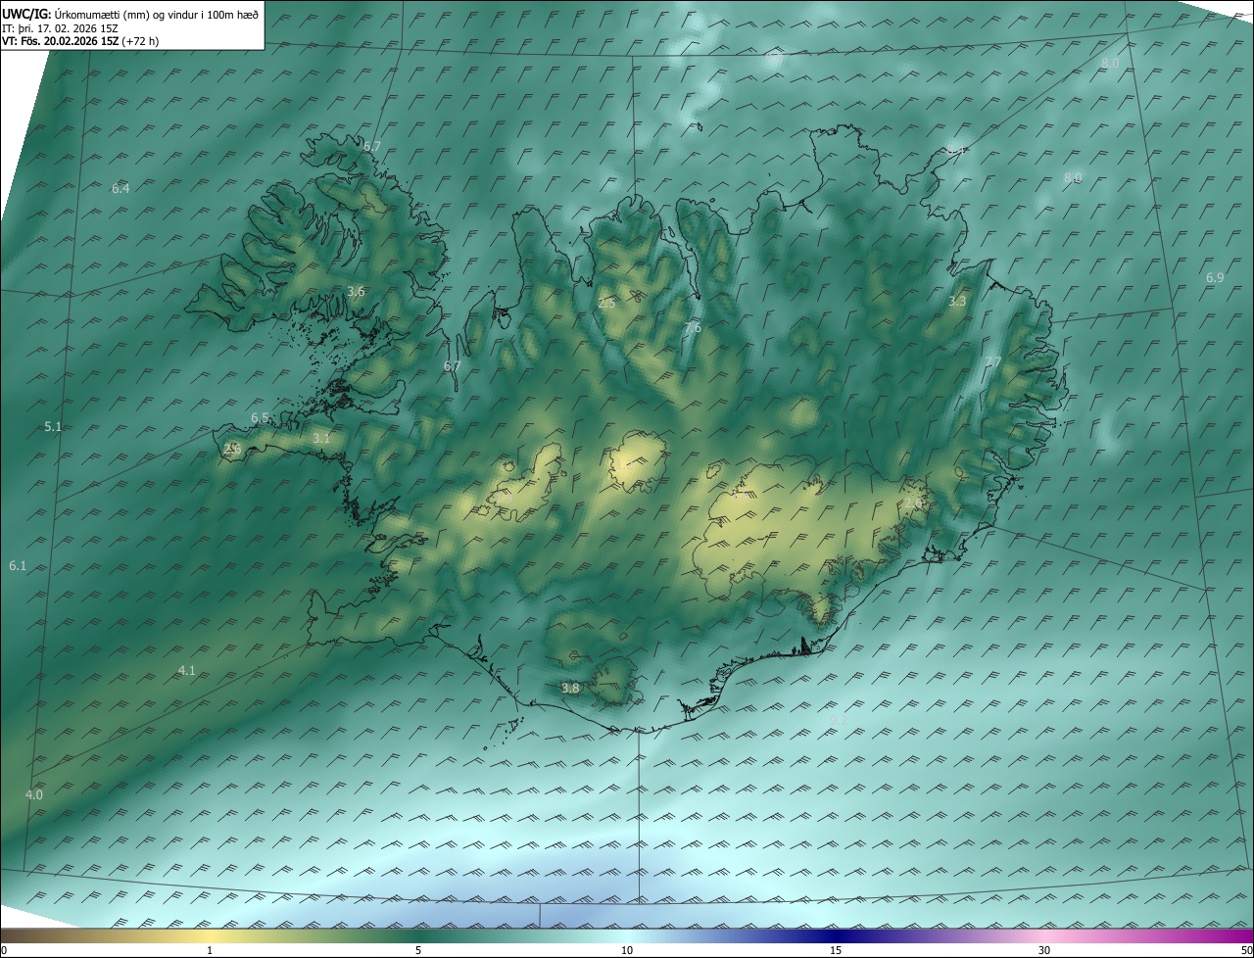Click the 'VT: Fös. 20.02.2026 15Z' valid time
This screenshot has width=1254, height=958.
point(60,41)
